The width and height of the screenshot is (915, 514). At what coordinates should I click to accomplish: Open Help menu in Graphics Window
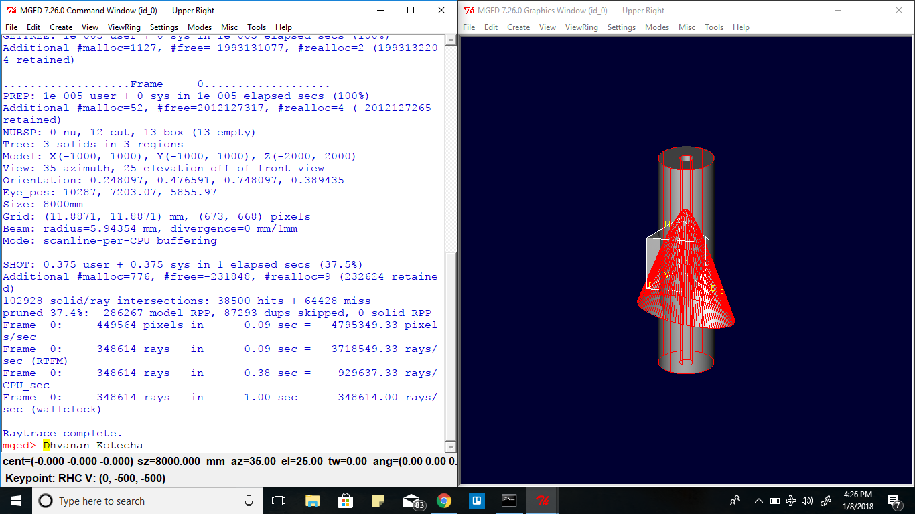(741, 27)
